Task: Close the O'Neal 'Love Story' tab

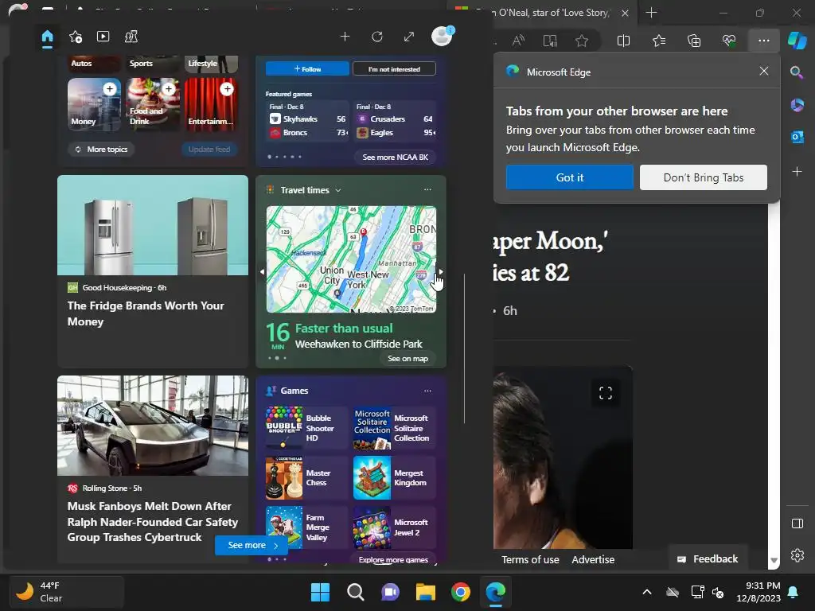Action: (x=625, y=13)
